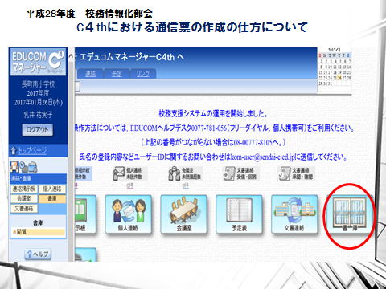The height and width of the screenshot is (289, 386).
Task: Select 文書連絡 in sidebar menu
Action: click(x=24, y=208)
